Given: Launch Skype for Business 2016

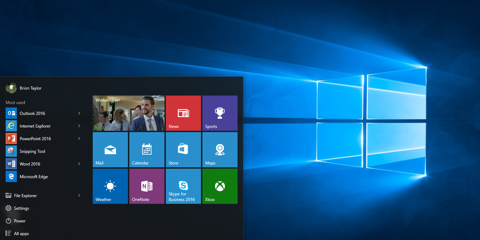Looking at the screenshot, I should (183, 186).
